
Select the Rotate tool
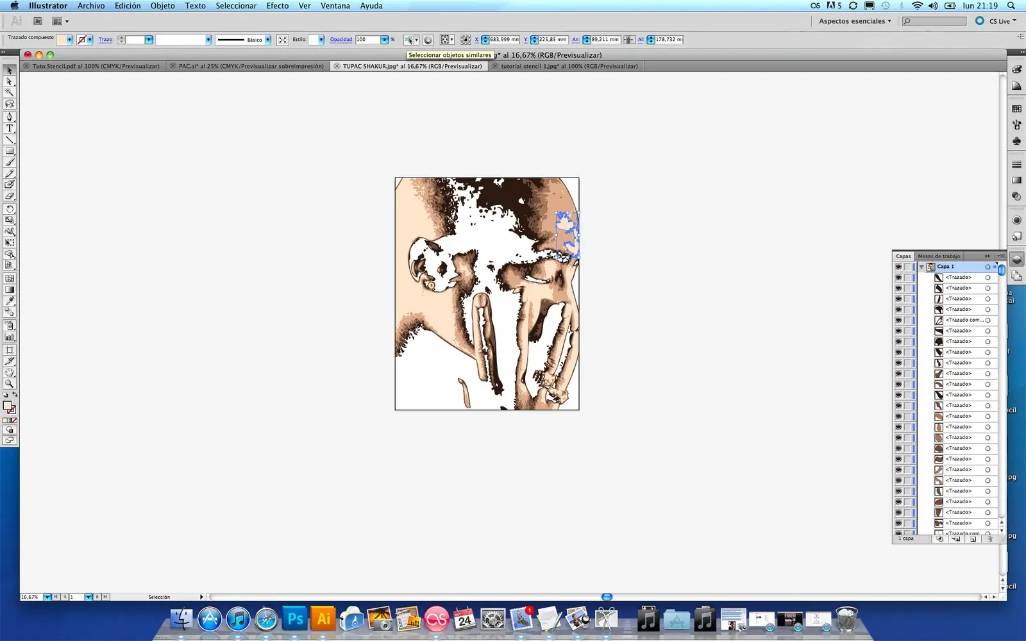10,209
